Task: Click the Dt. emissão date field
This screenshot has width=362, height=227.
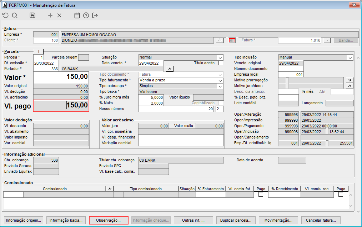Action: 46,63
